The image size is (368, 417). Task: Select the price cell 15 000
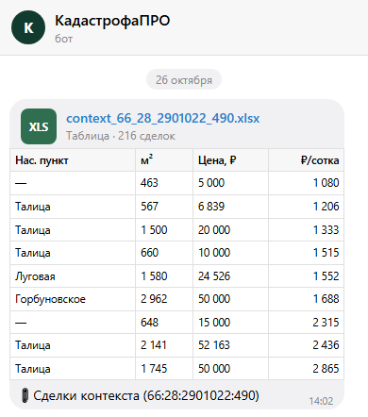tap(230, 323)
